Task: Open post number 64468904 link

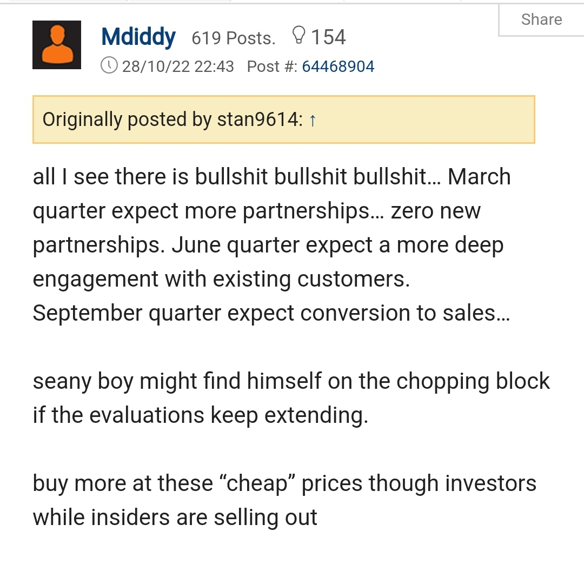Action: pos(338,67)
